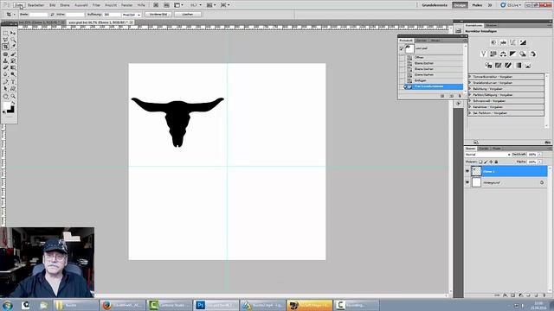The width and height of the screenshot is (554, 311).
Task: Open the Ansicht menu
Action: point(111,5)
